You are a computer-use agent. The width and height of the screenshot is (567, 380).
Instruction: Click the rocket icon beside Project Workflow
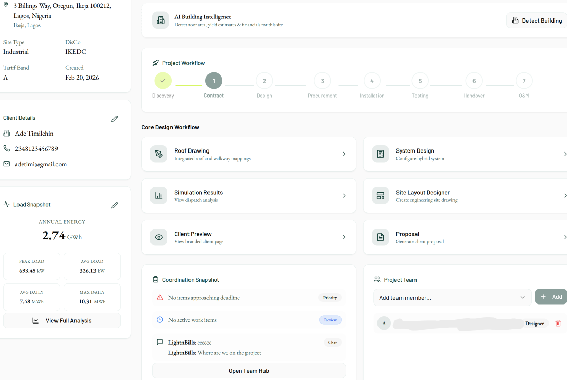click(x=156, y=63)
